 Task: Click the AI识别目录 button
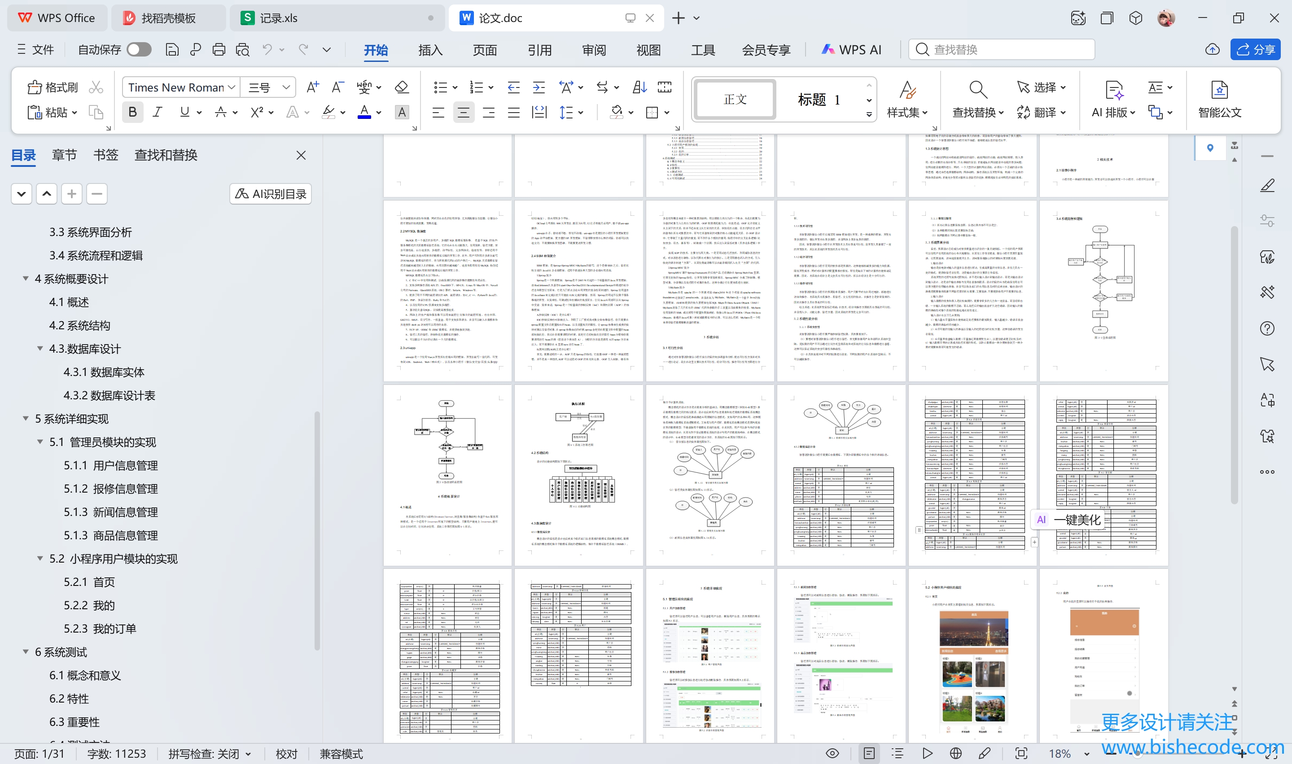coord(270,194)
